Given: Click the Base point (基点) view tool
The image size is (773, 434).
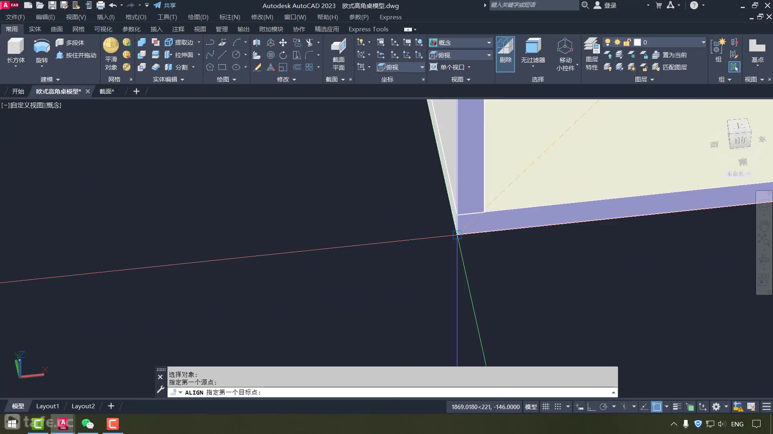Looking at the screenshot, I should 757,51.
